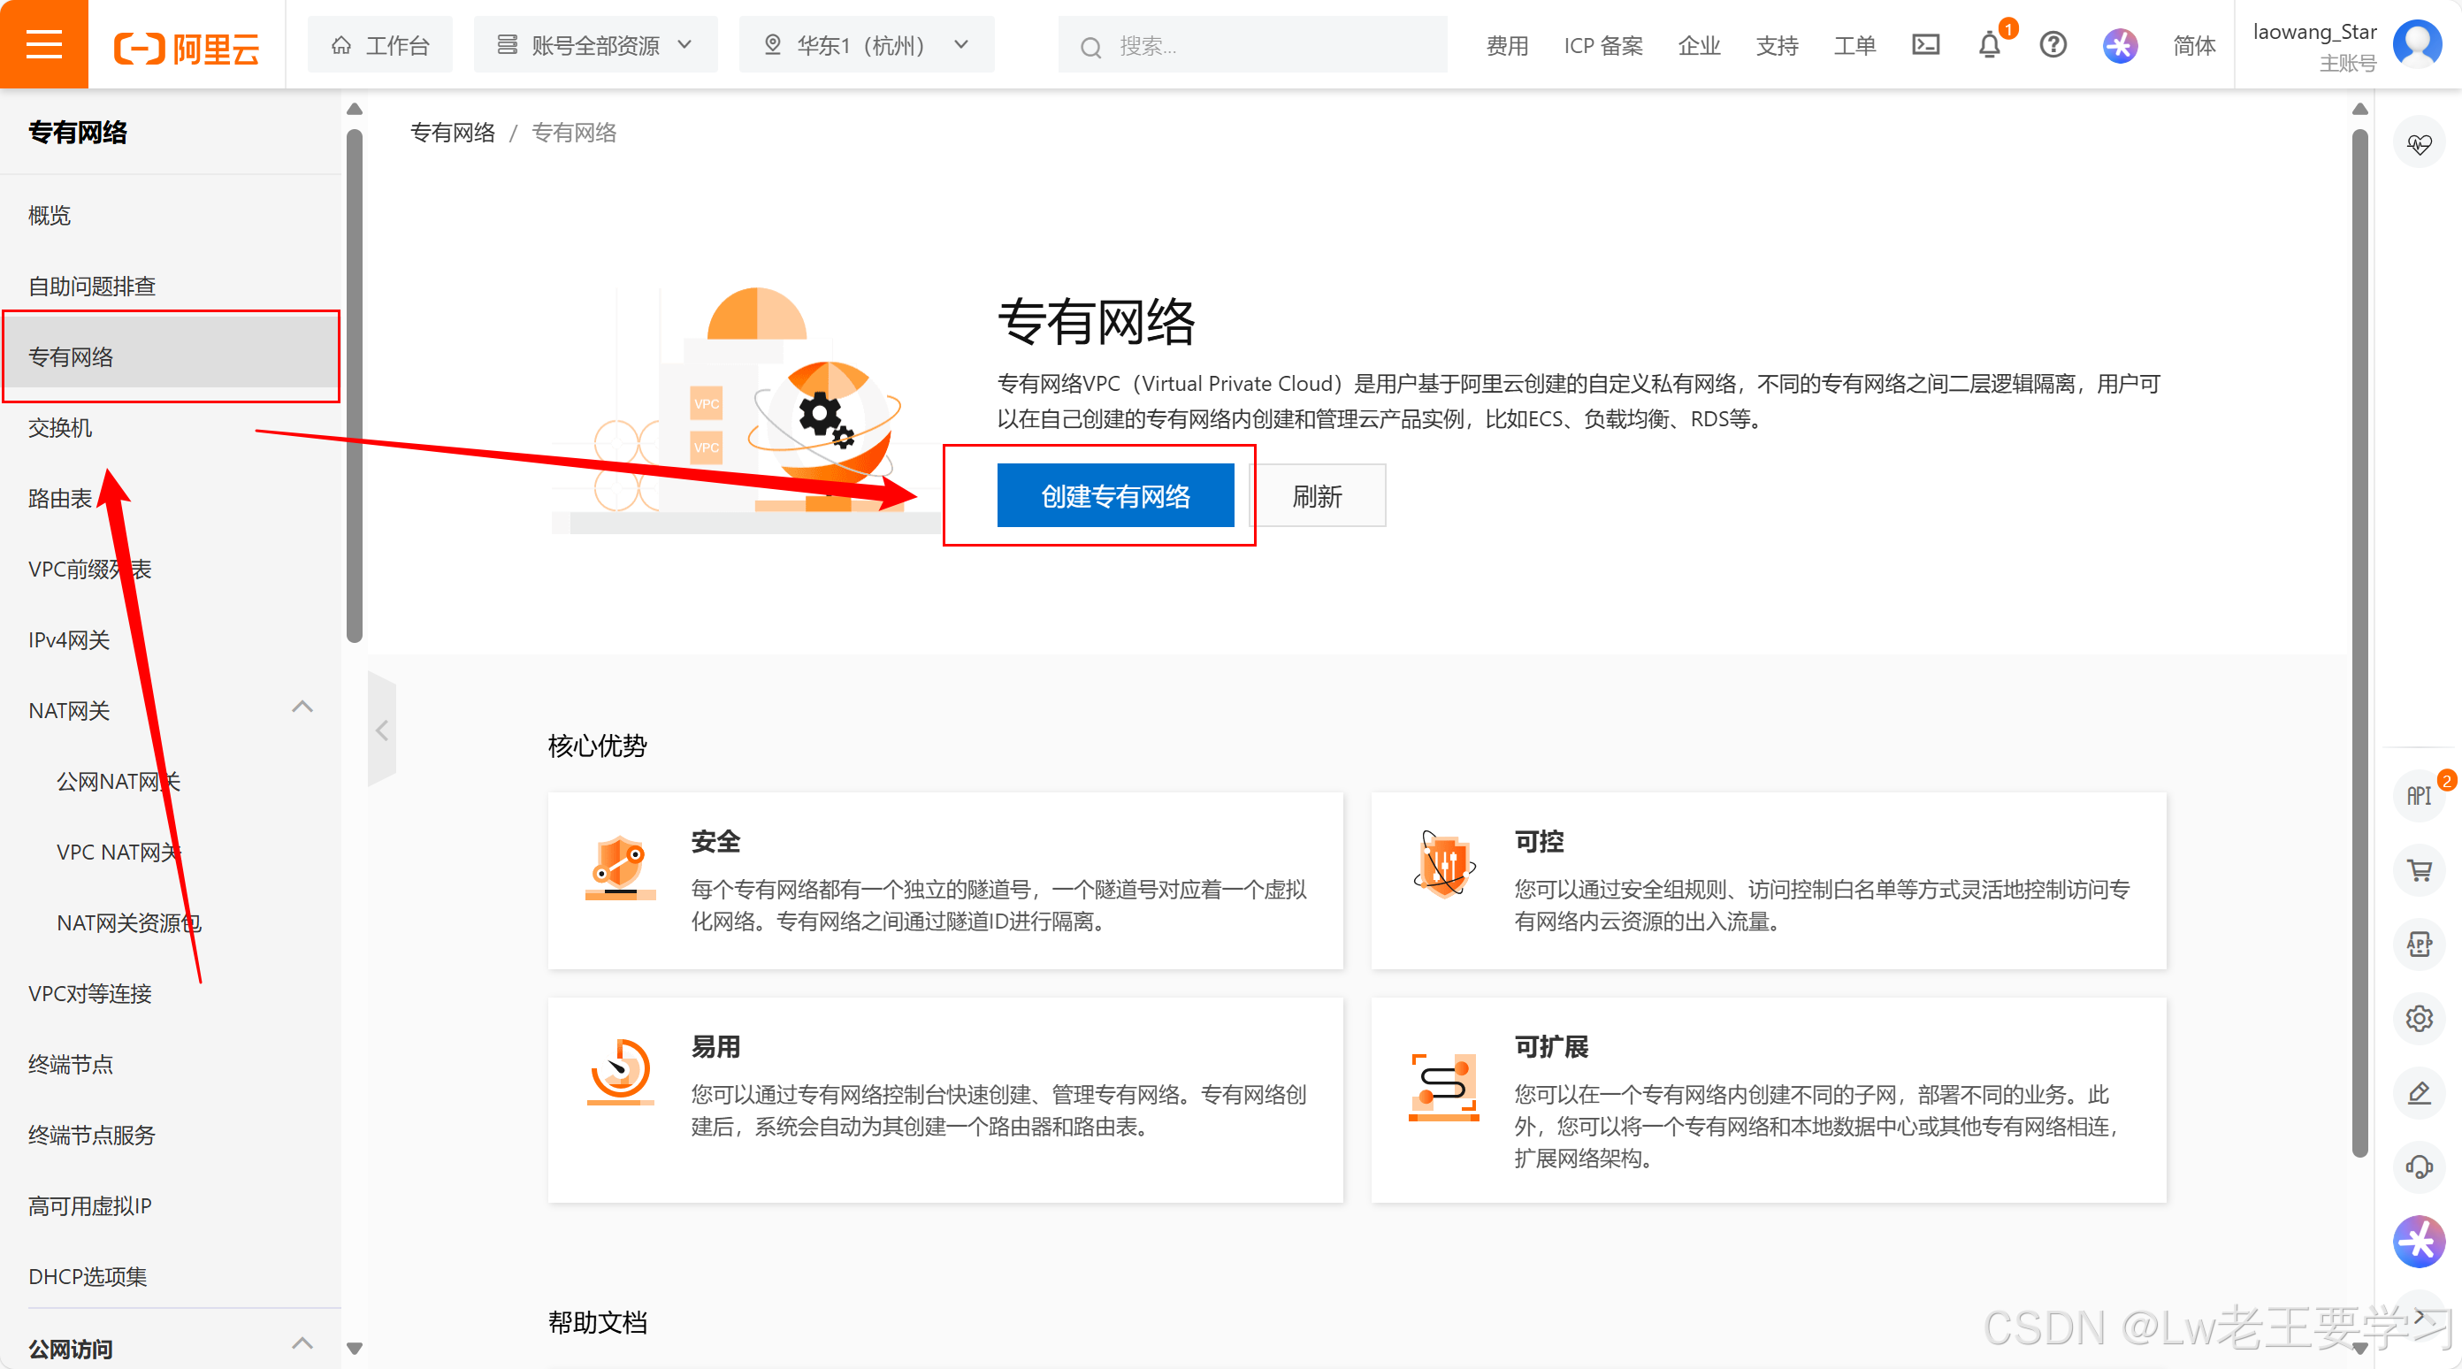Open the app document icon on right rail
Viewport: 2462px width, 1369px height.
[x=2418, y=945]
